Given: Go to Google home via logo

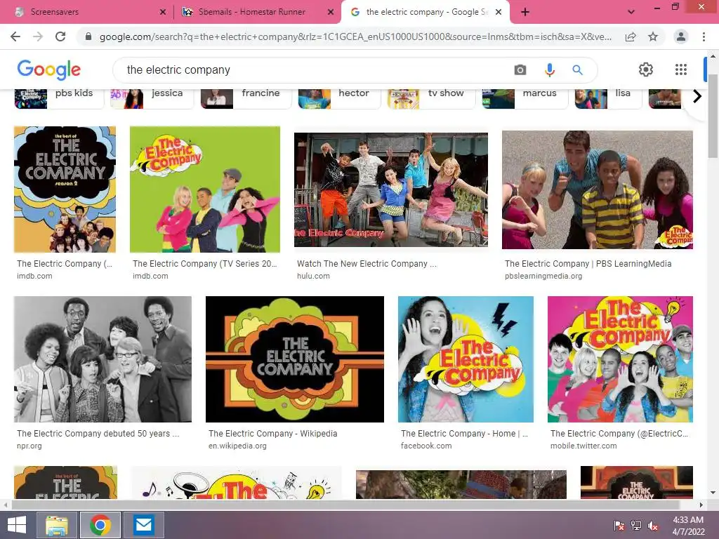Looking at the screenshot, I should coord(49,69).
